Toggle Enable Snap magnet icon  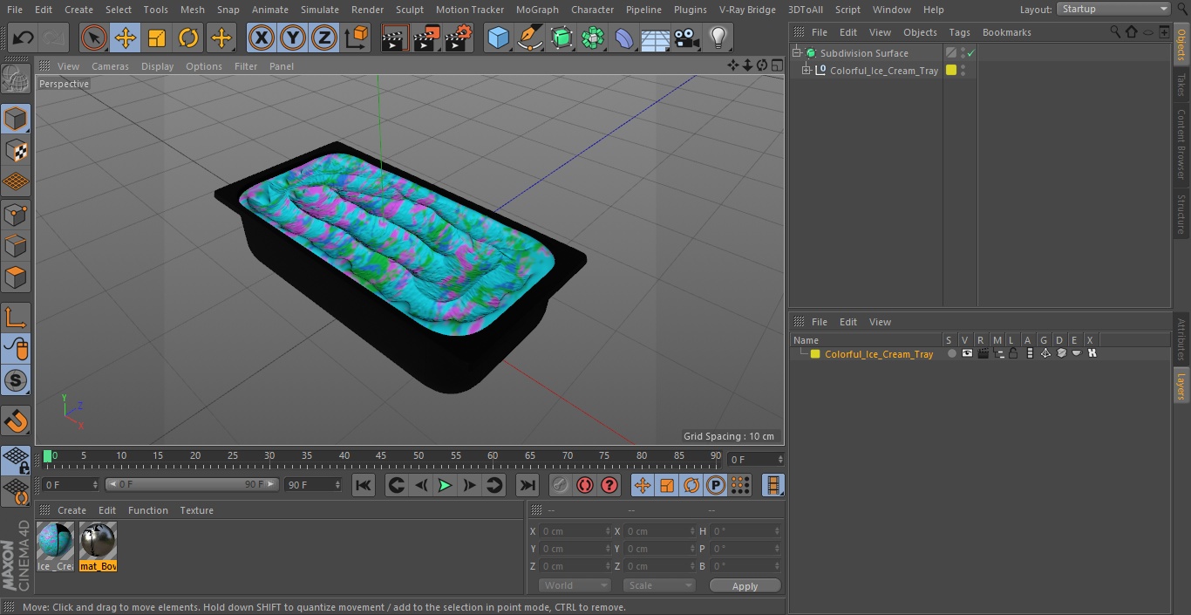(16, 420)
